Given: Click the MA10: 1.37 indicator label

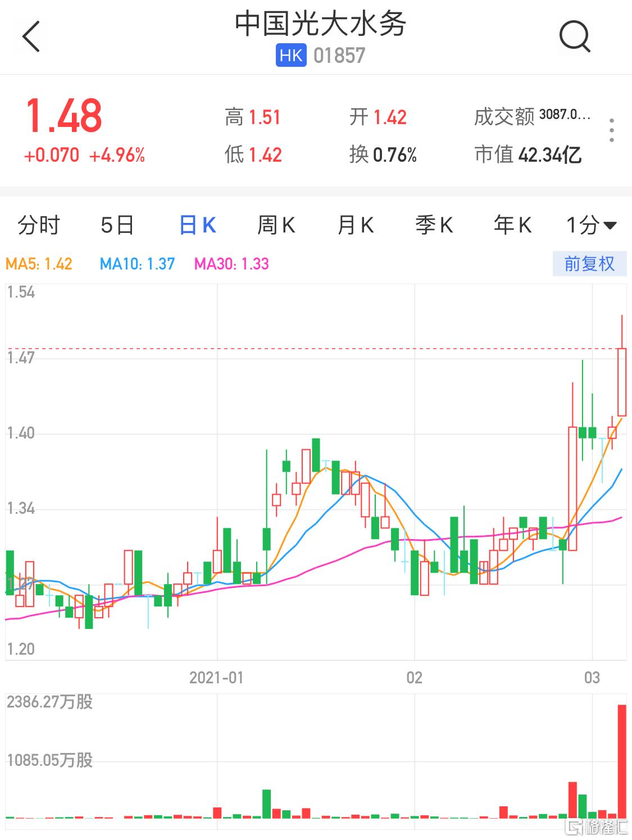Looking at the screenshot, I should click(138, 264).
